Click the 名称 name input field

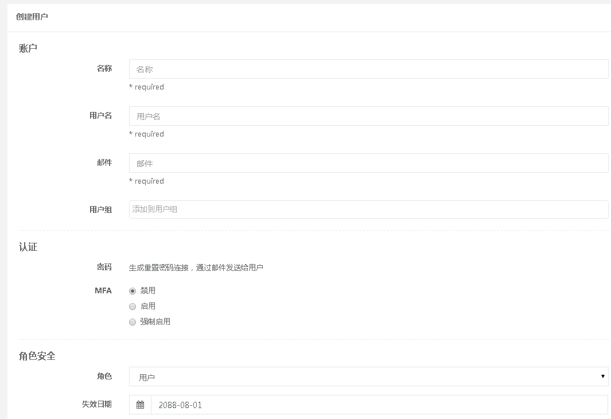(x=369, y=69)
